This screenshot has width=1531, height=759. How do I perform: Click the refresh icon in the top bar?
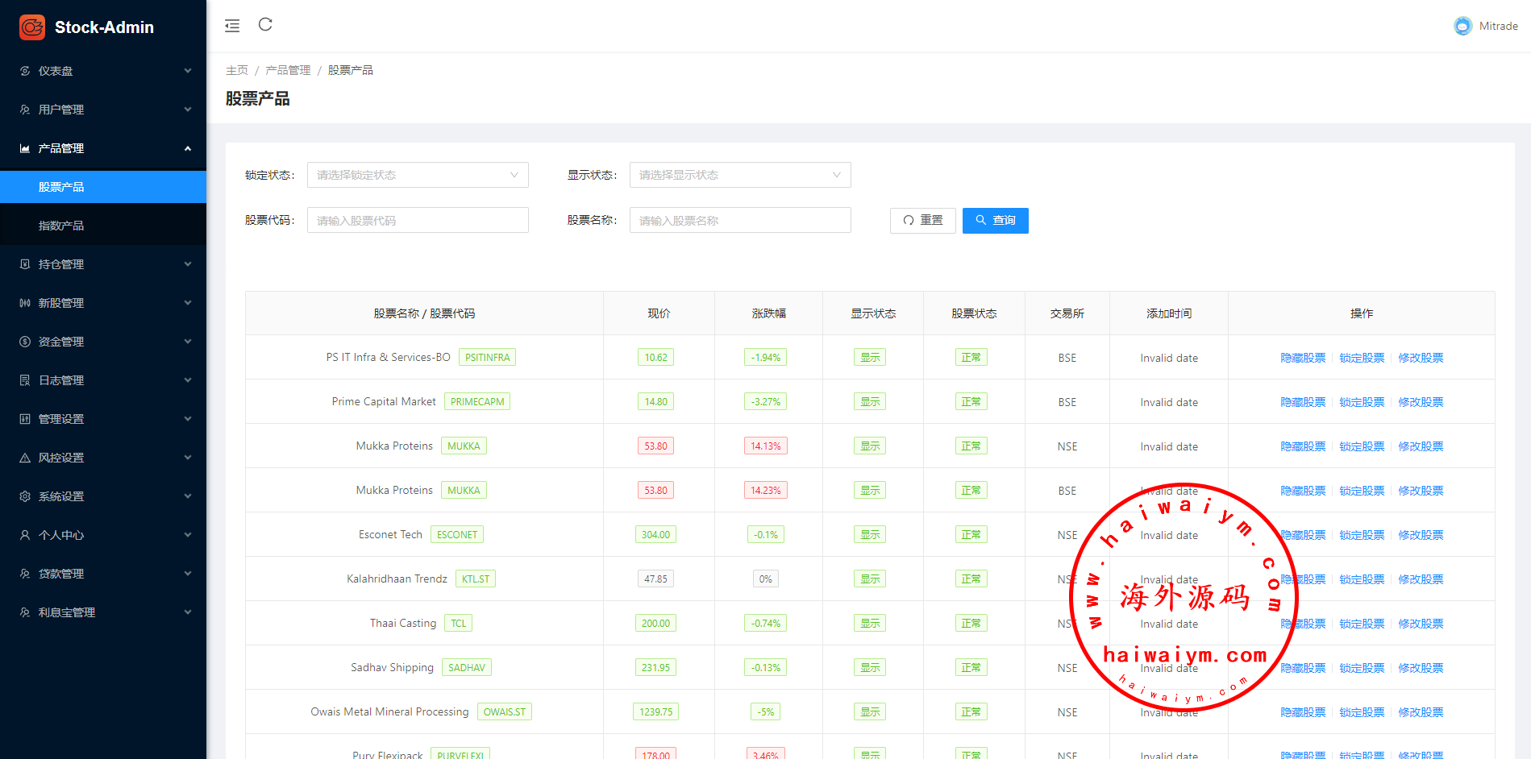265,25
